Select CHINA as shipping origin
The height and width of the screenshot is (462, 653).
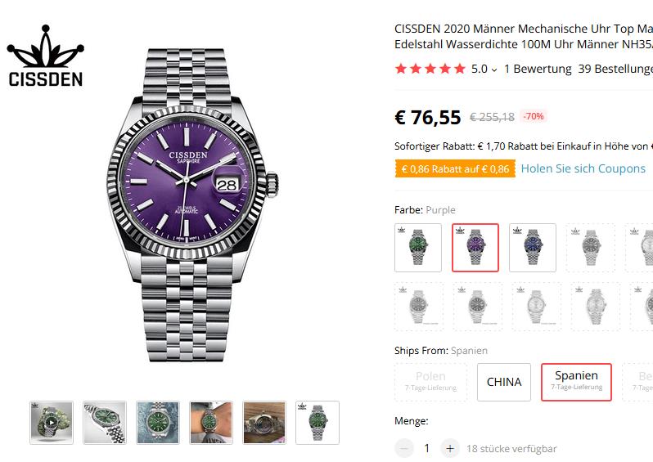[x=504, y=382]
